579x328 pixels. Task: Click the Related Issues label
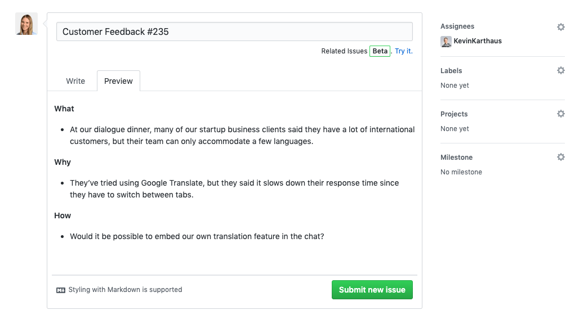344,51
